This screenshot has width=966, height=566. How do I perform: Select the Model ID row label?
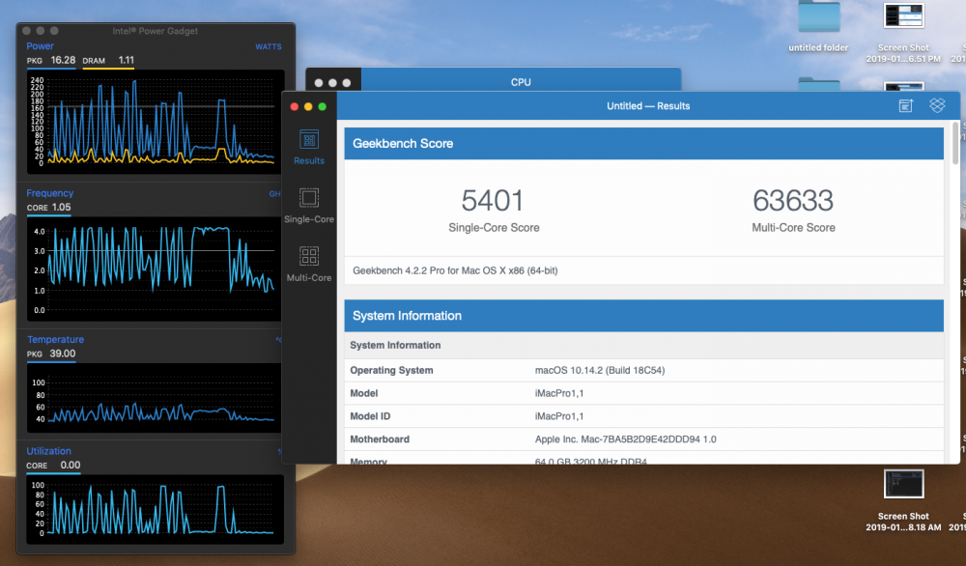click(x=370, y=415)
